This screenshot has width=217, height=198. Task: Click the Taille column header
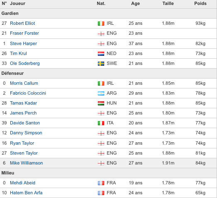(168, 3)
